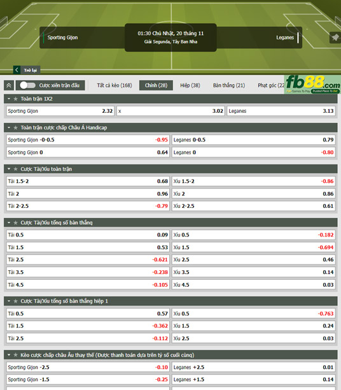Bet Sporting Gijon win at 2.32
The image size is (341, 390).
60,111
